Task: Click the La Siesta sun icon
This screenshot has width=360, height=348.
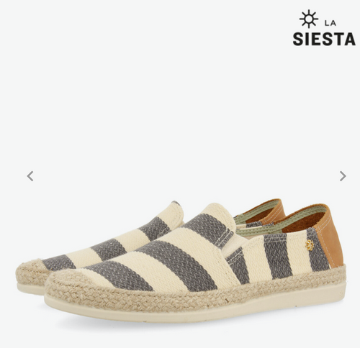Action: click(309, 19)
